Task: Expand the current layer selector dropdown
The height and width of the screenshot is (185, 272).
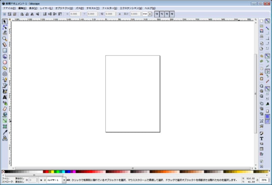Action: [64, 180]
